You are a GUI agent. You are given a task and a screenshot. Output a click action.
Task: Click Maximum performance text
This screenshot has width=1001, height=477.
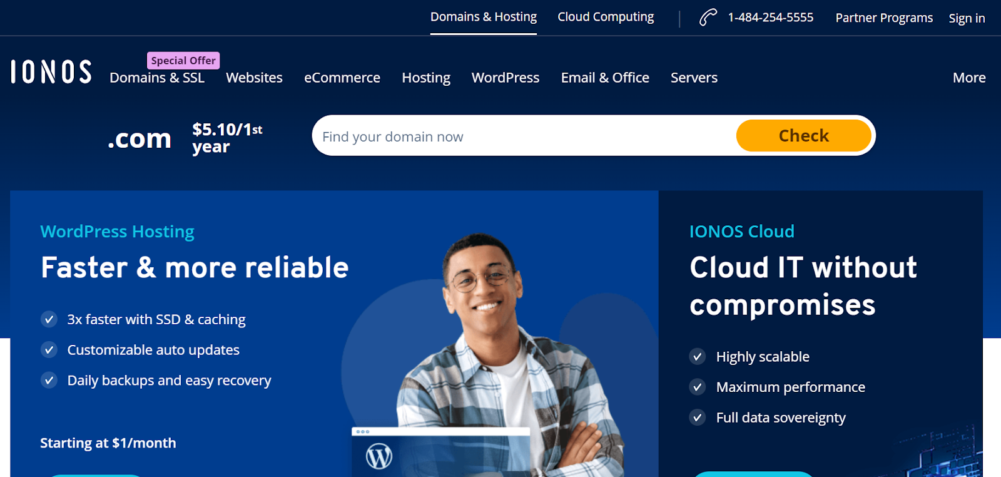click(x=791, y=387)
